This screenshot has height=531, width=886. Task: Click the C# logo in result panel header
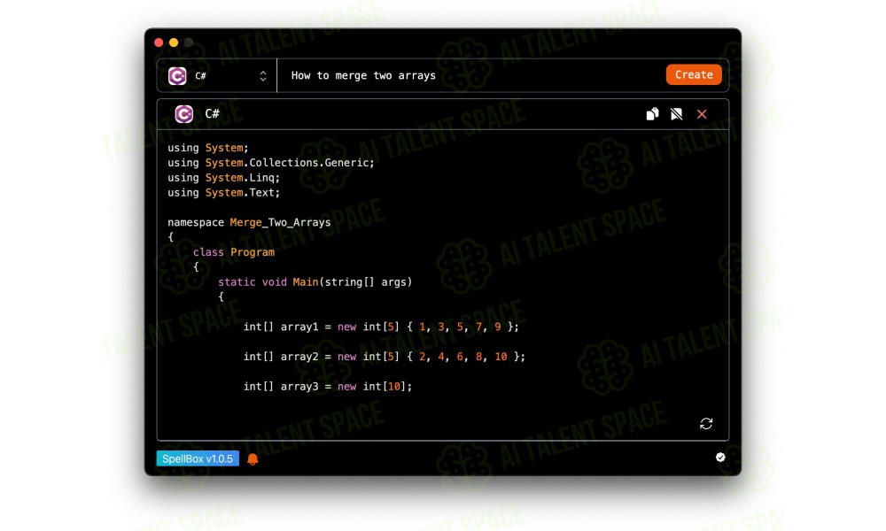(x=183, y=114)
